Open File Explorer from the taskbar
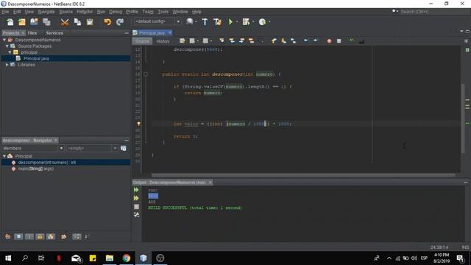Image resolution: width=471 pixels, height=265 pixels. (110, 258)
